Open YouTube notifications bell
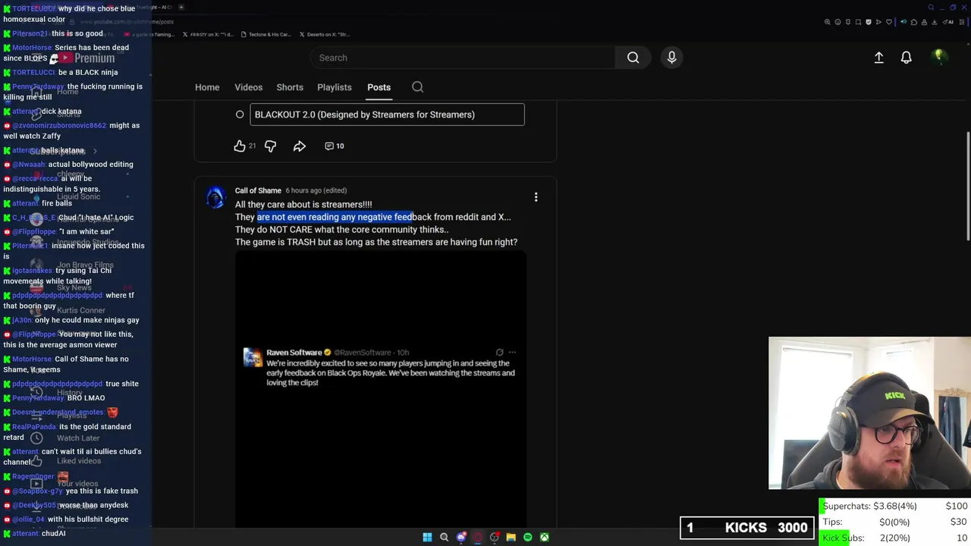The image size is (971, 546). click(906, 58)
